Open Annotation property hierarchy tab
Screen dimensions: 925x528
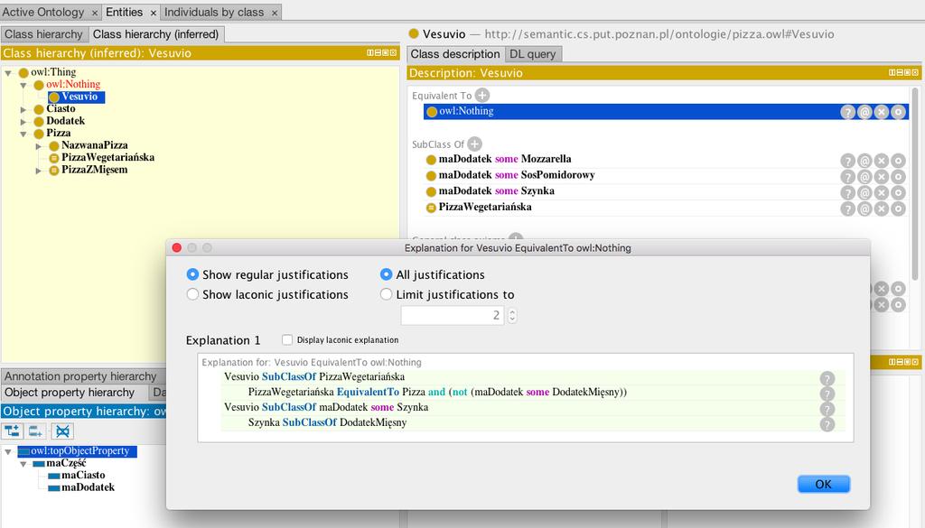tap(80, 376)
